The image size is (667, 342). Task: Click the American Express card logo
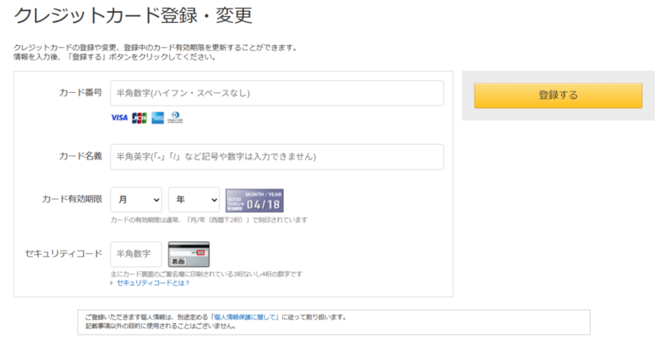[x=158, y=118]
